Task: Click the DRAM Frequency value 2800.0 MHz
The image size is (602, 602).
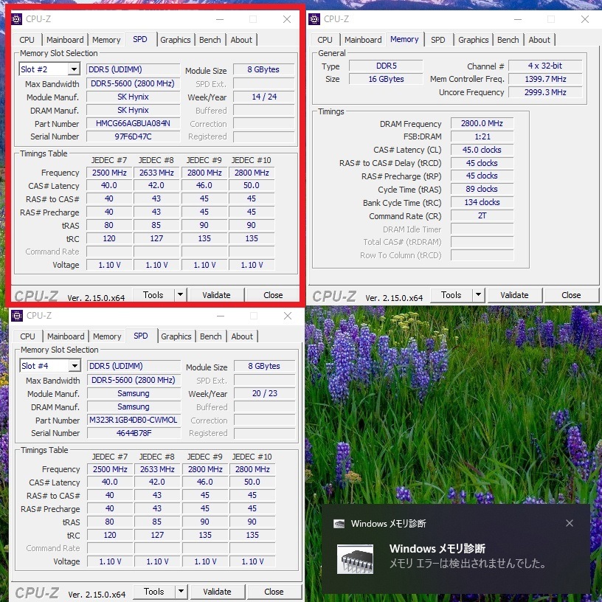Action: point(482,123)
